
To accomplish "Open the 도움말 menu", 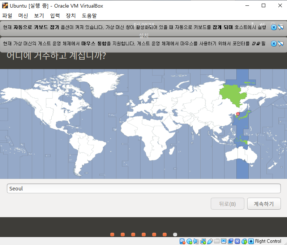I will (89, 16).
